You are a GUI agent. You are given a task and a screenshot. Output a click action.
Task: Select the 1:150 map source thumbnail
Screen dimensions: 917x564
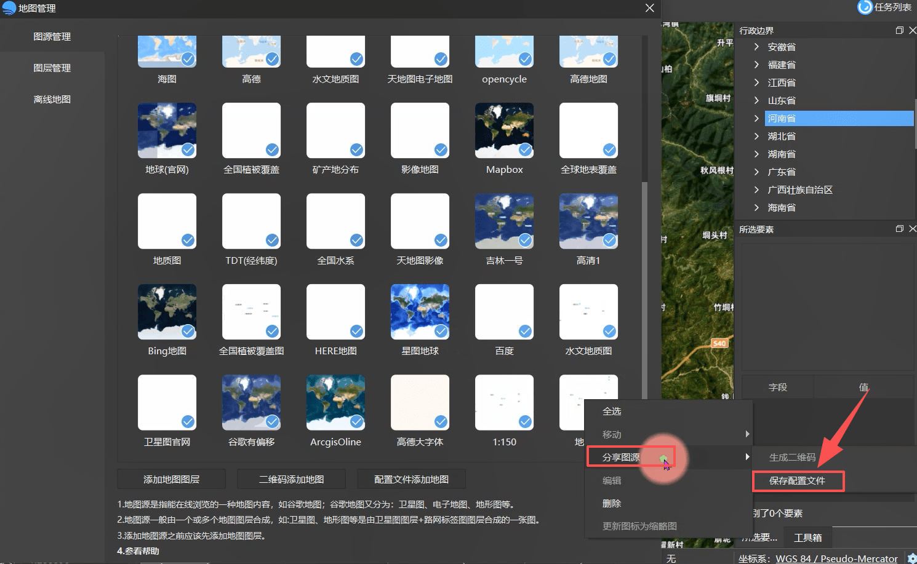pos(504,402)
